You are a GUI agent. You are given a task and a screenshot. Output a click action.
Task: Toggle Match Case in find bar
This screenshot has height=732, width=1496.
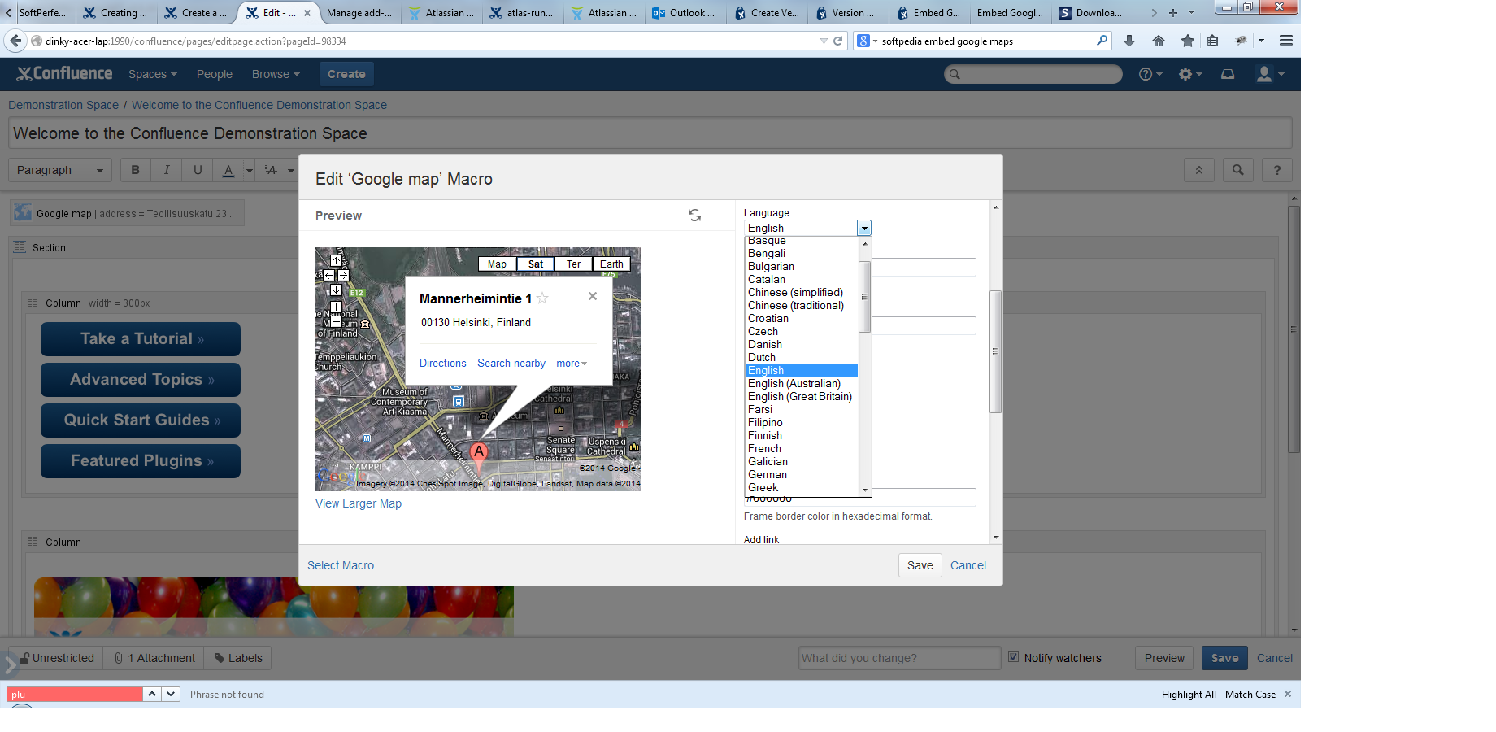(1250, 695)
